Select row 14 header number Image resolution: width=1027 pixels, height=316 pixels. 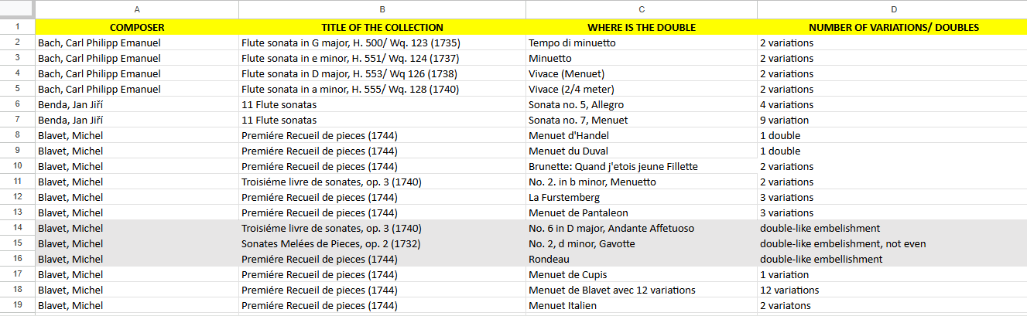[17, 228]
